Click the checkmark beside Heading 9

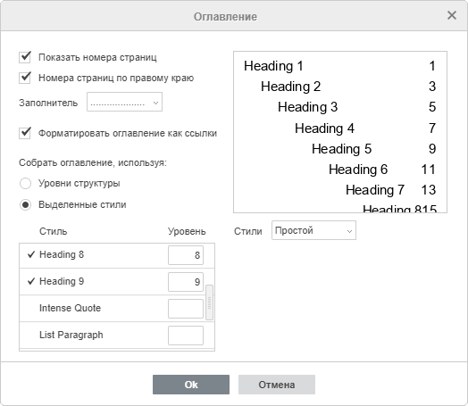pos(31,281)
